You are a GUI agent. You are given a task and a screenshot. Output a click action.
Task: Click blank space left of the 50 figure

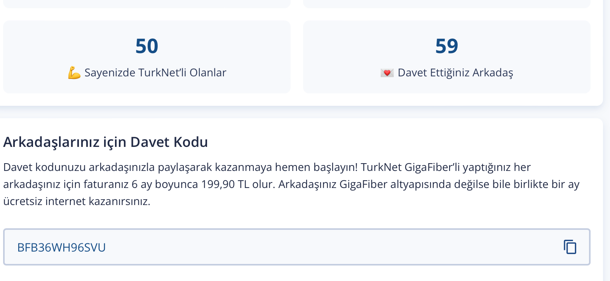pos(70,46)
